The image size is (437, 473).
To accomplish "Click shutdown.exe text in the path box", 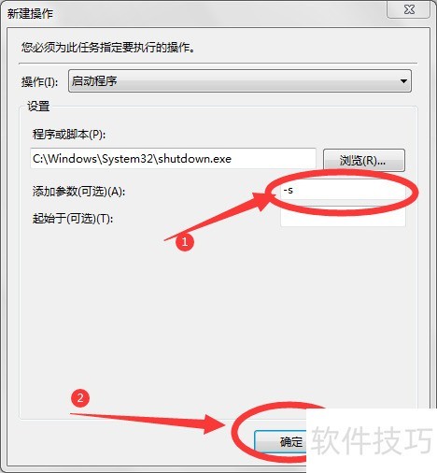I will point(195,159).
